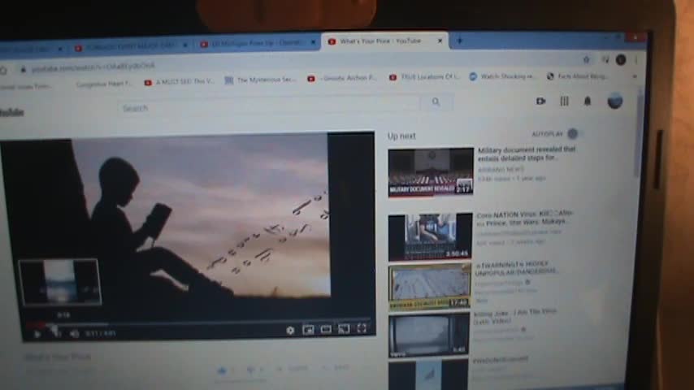Mute the video volume icon
Screen dimensions: 694x390
pos(74,334)
